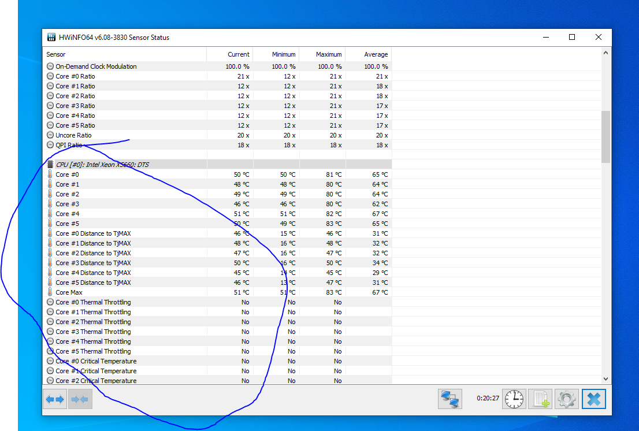This screenshot has width=639, height=431.
Task: Click the Sensor column header
Action: tap(125, 54)
